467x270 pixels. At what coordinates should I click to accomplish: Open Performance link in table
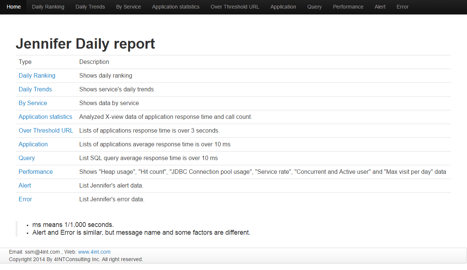click(x=36, y=172)
